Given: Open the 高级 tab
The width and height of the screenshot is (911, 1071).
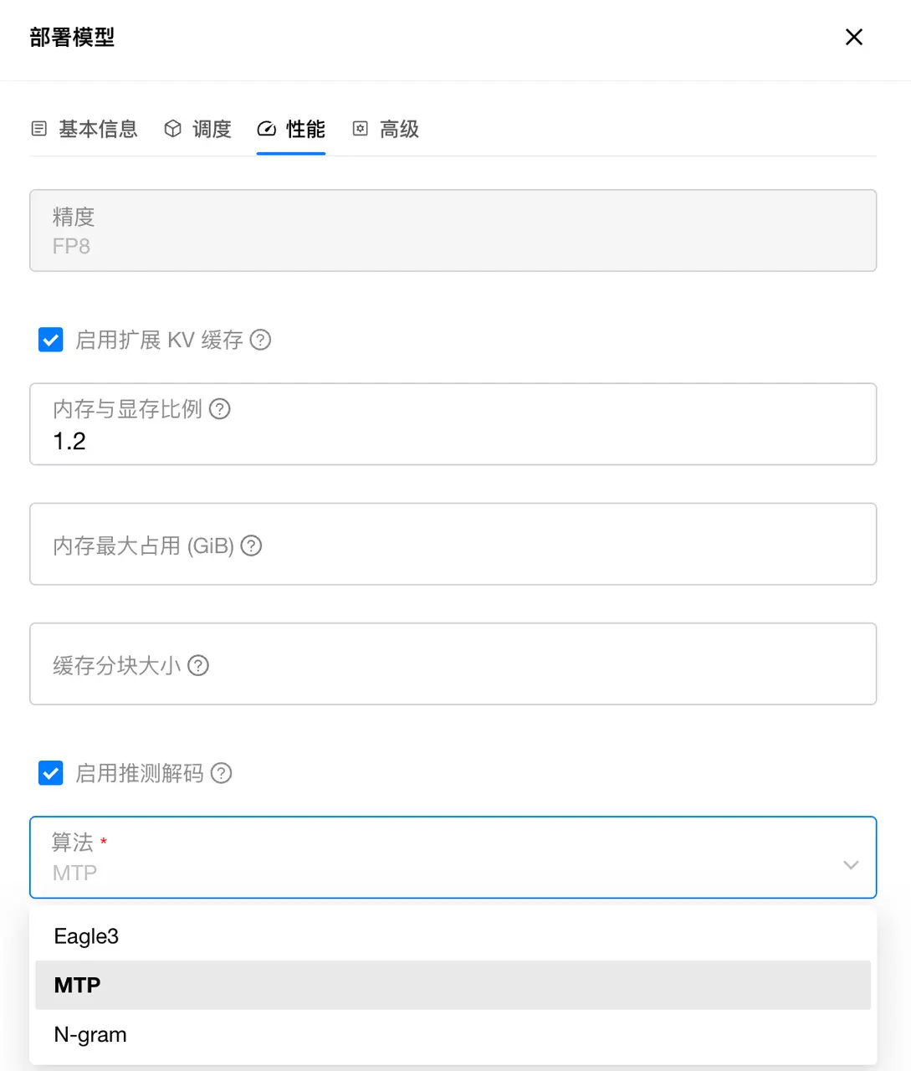Looking at the screenshot, I should pos(386,129).
